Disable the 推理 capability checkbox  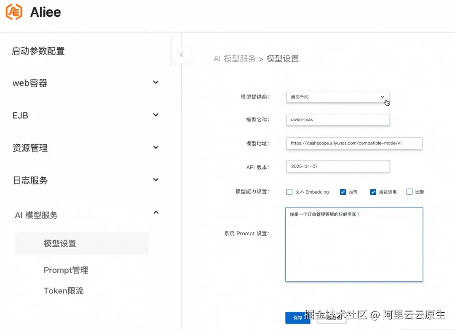point(343,192)
